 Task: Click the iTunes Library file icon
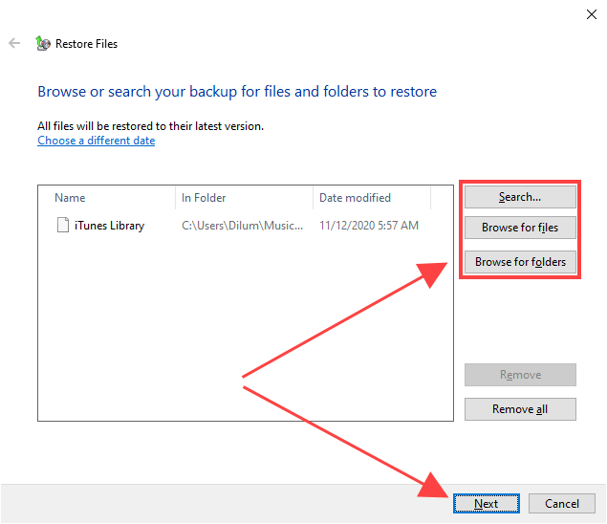62,226
